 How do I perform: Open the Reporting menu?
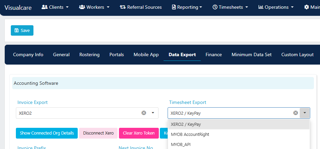pyautogui.click(x=187, y=7)
